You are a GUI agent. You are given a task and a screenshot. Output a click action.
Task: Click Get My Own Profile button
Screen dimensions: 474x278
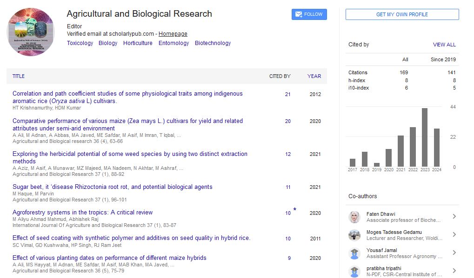pos(402,14)
